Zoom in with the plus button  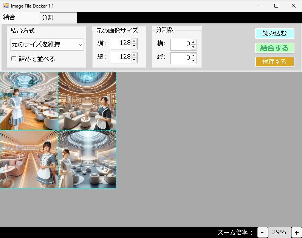tap(296, 232)
